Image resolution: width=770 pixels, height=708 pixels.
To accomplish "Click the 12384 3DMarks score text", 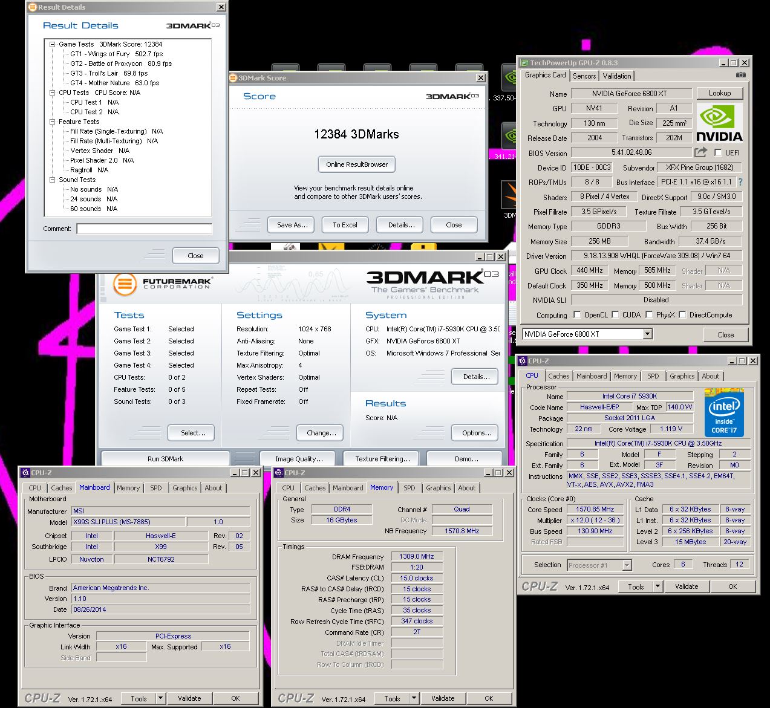I will (x=357, y=134).
